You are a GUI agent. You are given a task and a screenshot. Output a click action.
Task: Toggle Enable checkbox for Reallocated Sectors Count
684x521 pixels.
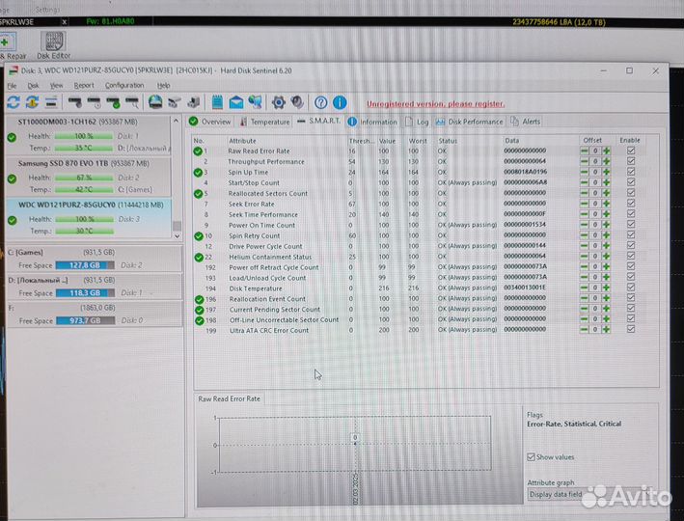(630, 192)
